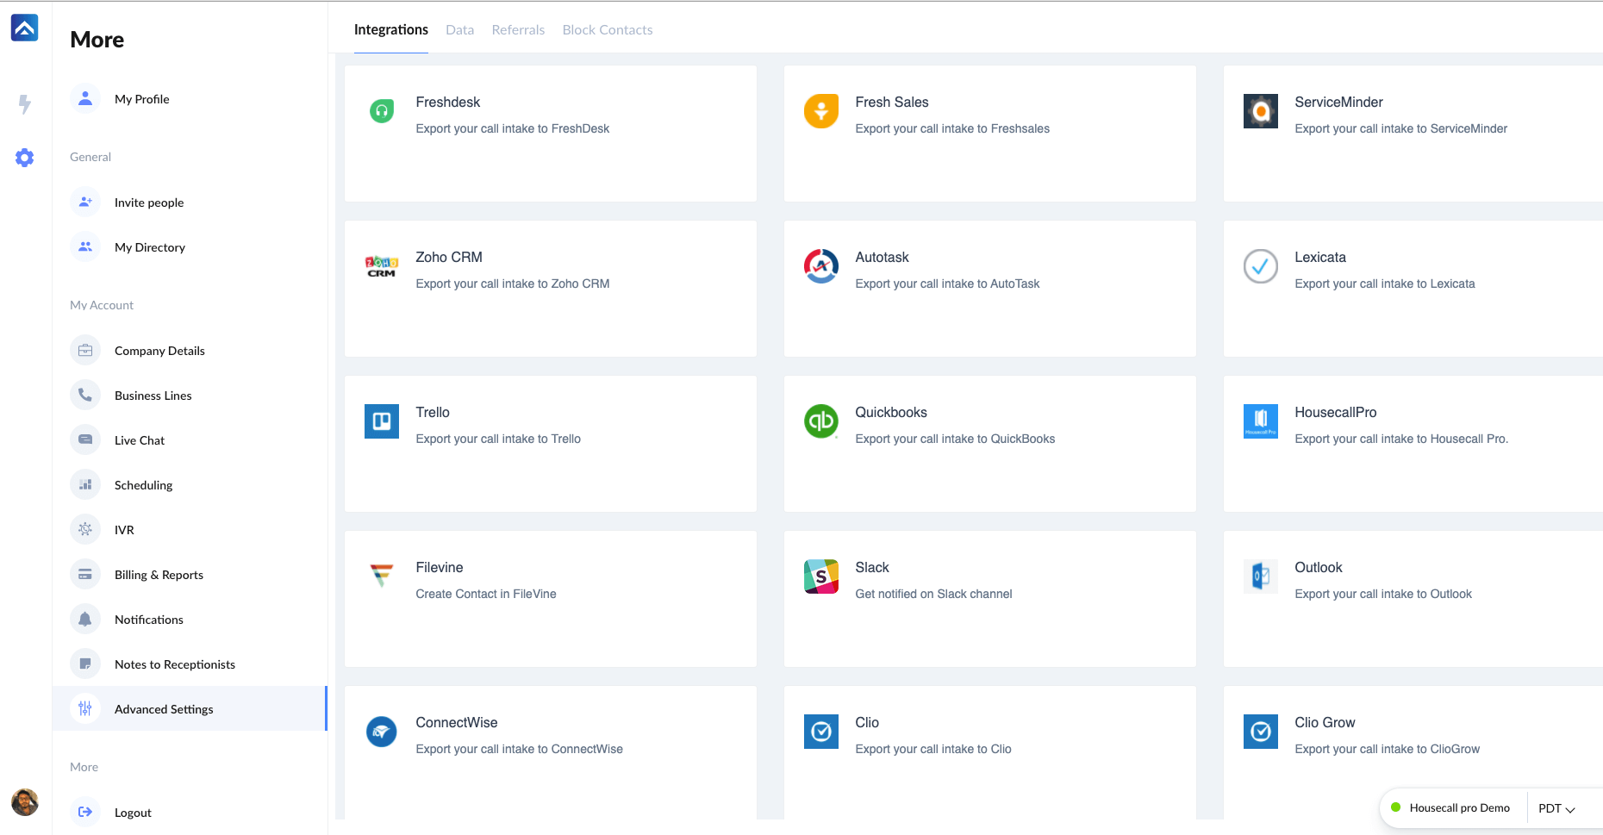The width and height of the screenshot is (1603, 835).
Task: Click the Logout arrow icon
Action: pos(85,813)
